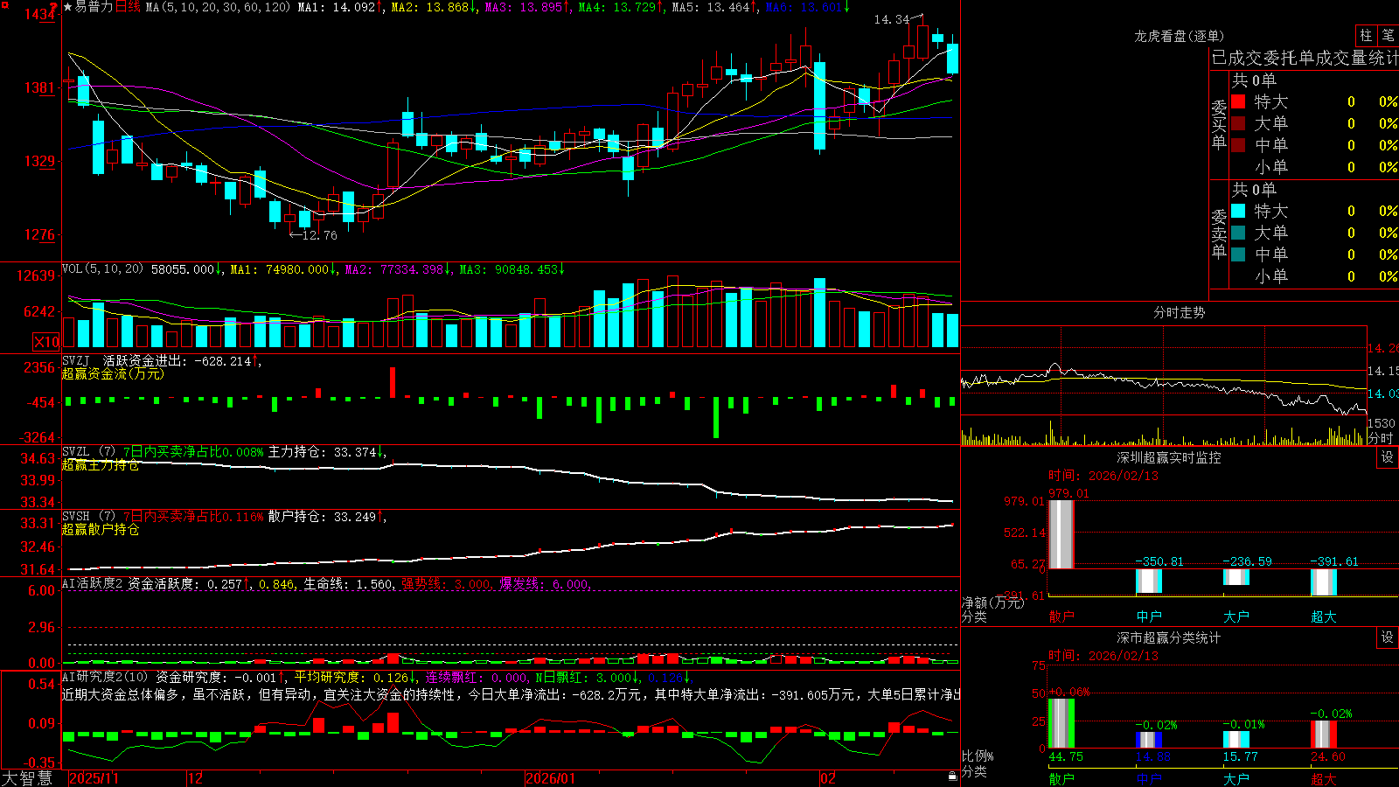Viewport: 1399px width, 787px height.
Task: Click teal 中单 sell order swatch
Action: click(x=1238, y=254)
